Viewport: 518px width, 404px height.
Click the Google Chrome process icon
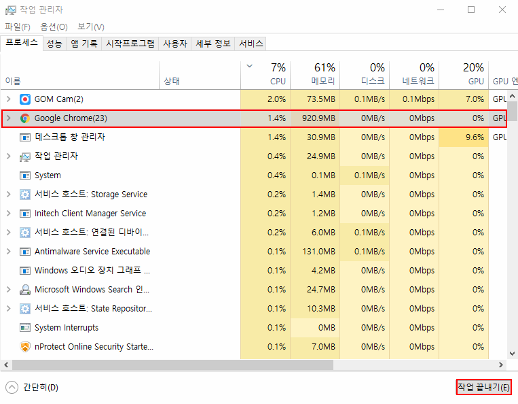(x=24, y=118)
